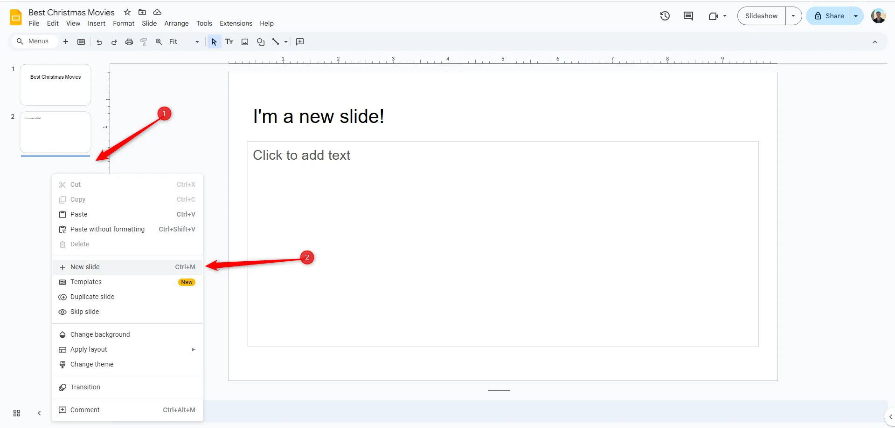This screenshot has height=428, width=895.
Task: Select the line tool
Action: [x=276, y=42]
